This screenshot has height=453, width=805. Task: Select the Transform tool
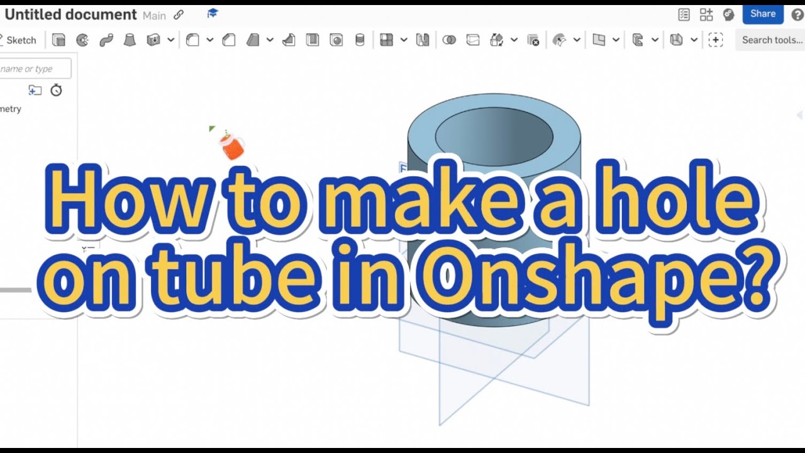[x=497, y=40]
